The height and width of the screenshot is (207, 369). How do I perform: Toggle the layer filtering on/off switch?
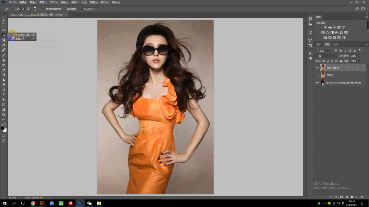point(359,50)
